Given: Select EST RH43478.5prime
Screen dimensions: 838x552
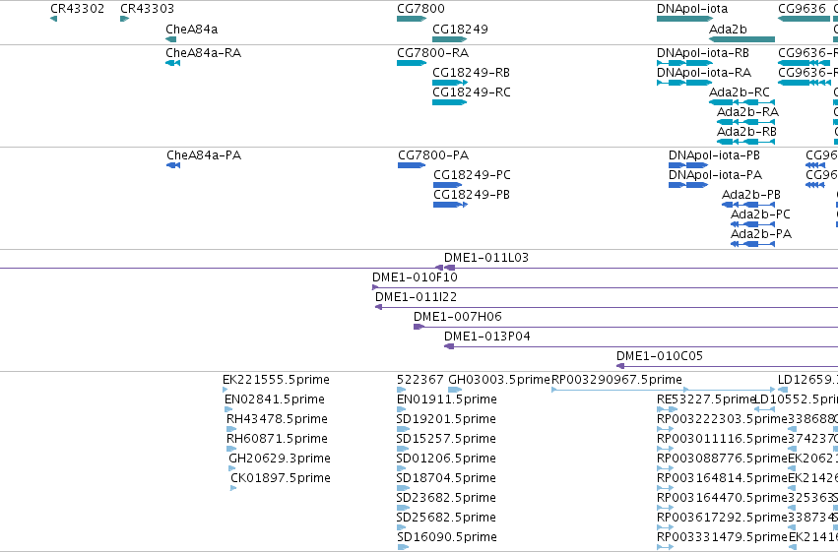Looking at the screenshot, I should click(231, 429).
